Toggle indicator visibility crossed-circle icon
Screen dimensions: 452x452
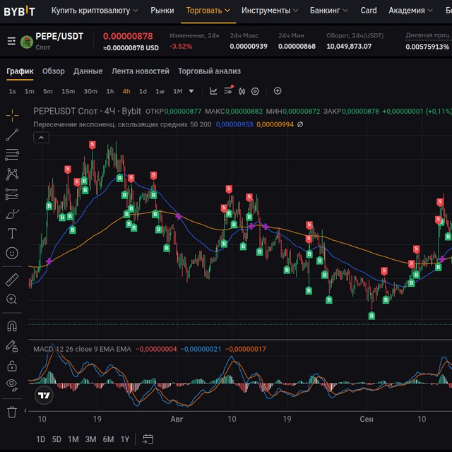(300, 124)
